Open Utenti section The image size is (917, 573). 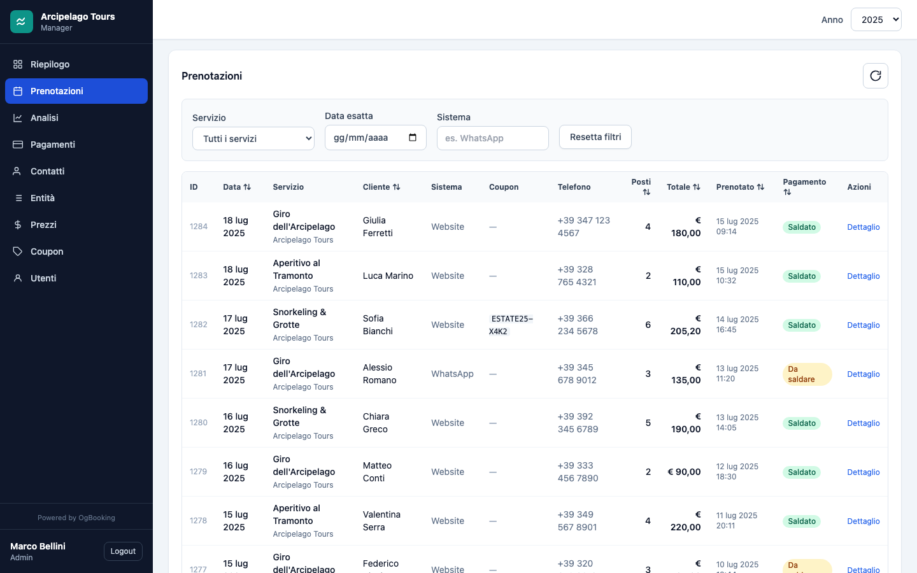76,278
